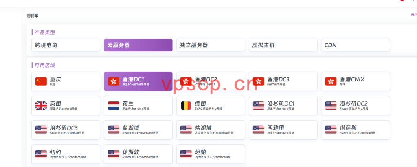The image size is (417, 167).
Task: Click the US flag on 堪萨斯 card
Action: click(x=331, y=130)
